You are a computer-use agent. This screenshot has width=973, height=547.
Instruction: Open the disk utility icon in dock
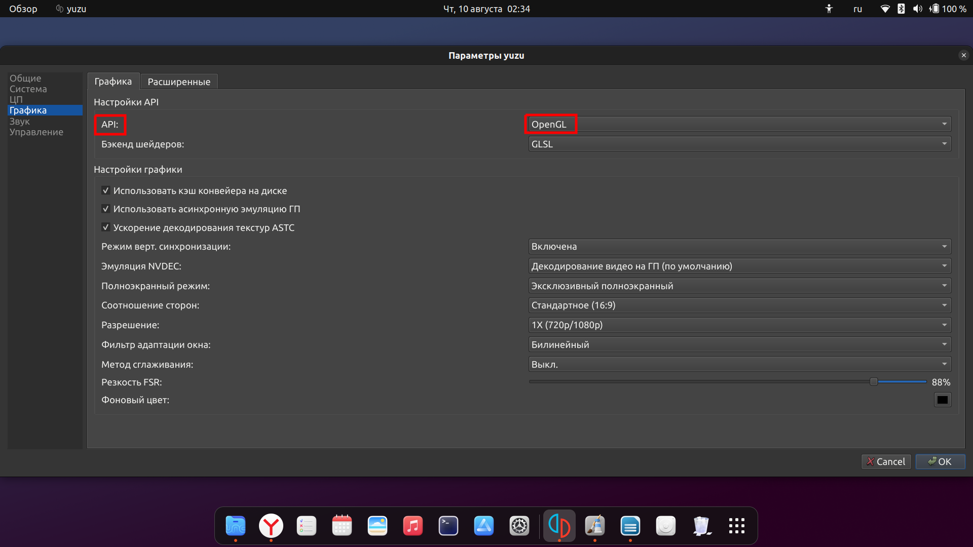tap(666, 526)
